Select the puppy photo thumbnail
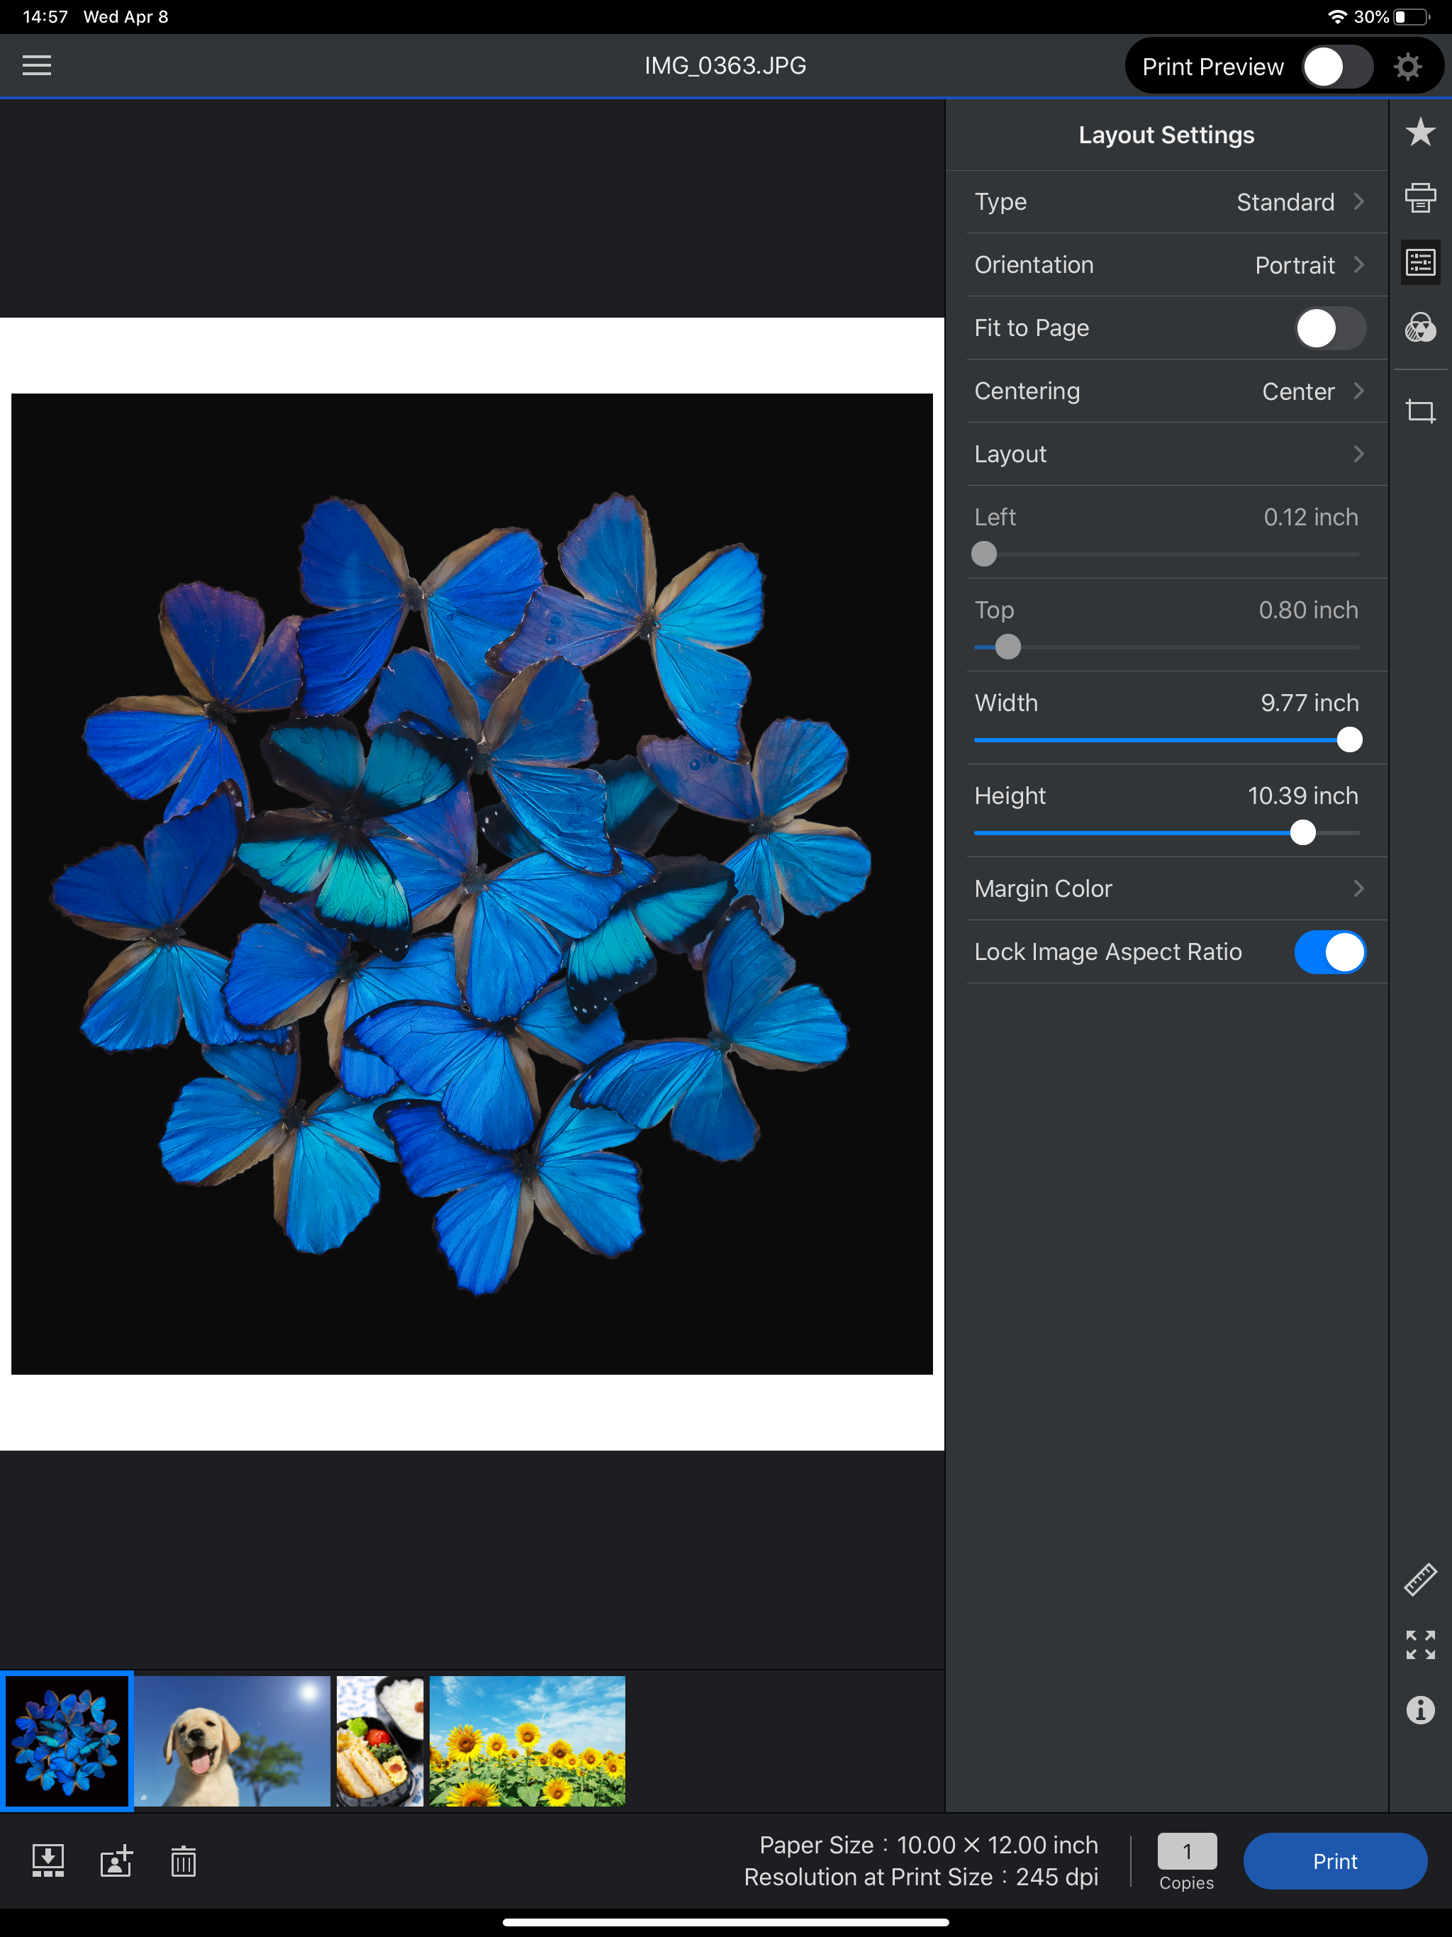This screenshot has height=1937, width=1452. (232, 1741)
